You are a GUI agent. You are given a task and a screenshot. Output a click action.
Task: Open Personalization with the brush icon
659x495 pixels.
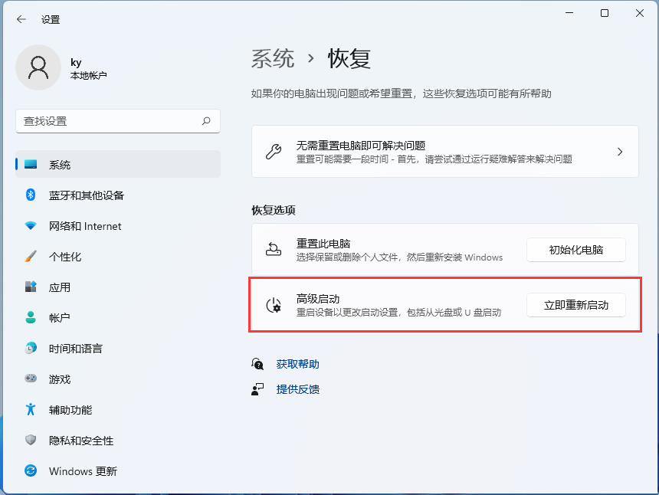coord(31,257)
